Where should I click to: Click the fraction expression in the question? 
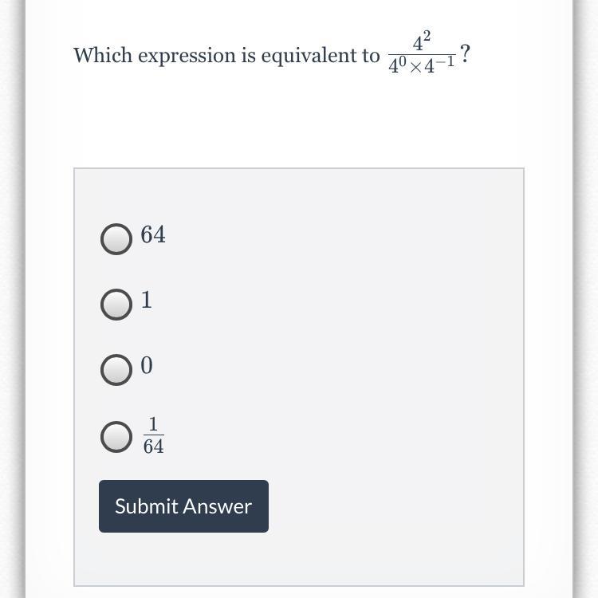422,53
